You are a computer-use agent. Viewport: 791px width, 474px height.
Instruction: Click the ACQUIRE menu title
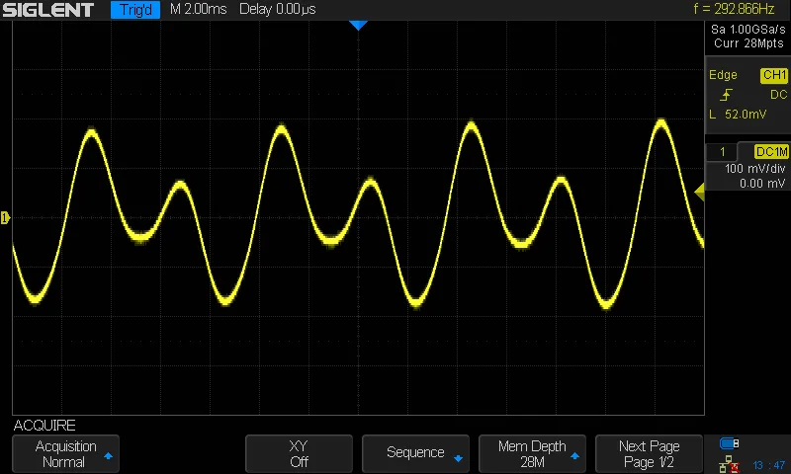tap(44, 426)
